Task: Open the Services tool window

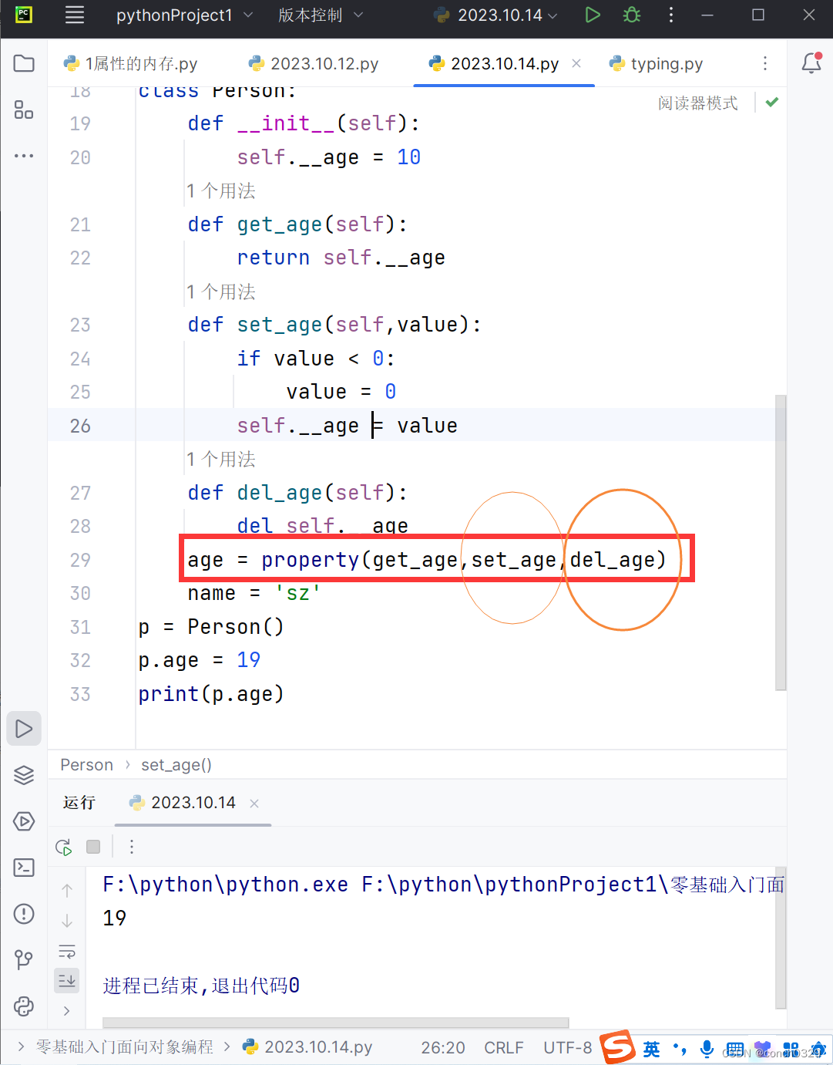Action: [24, 821]
